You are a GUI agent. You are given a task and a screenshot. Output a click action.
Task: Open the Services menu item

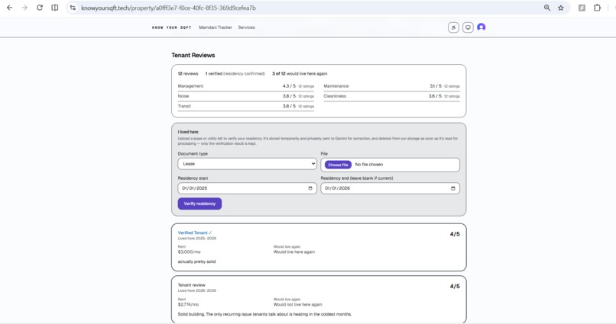246,27
